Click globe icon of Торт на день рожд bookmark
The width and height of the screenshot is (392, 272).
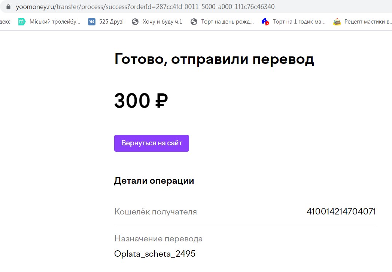point(194,22)
